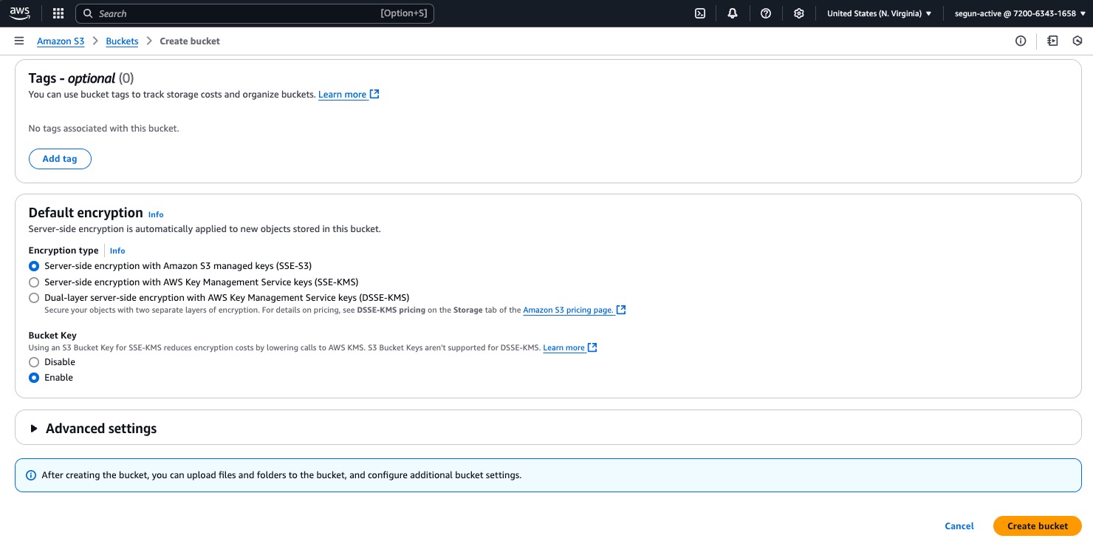Open the help question mark icon
1093x544 pixels.
(x=765, y=13)
